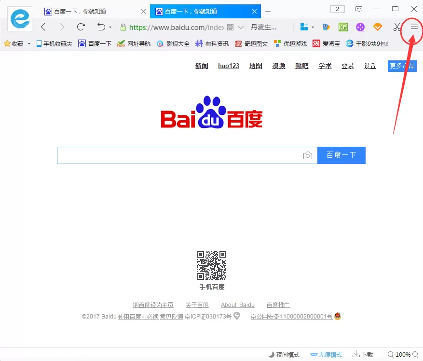Image resolution: width=423 pixels, height=361 pixels.
Task: Open 手机收藏夹 bookmark
Action: pyautogui.click(x=54, y=43)
